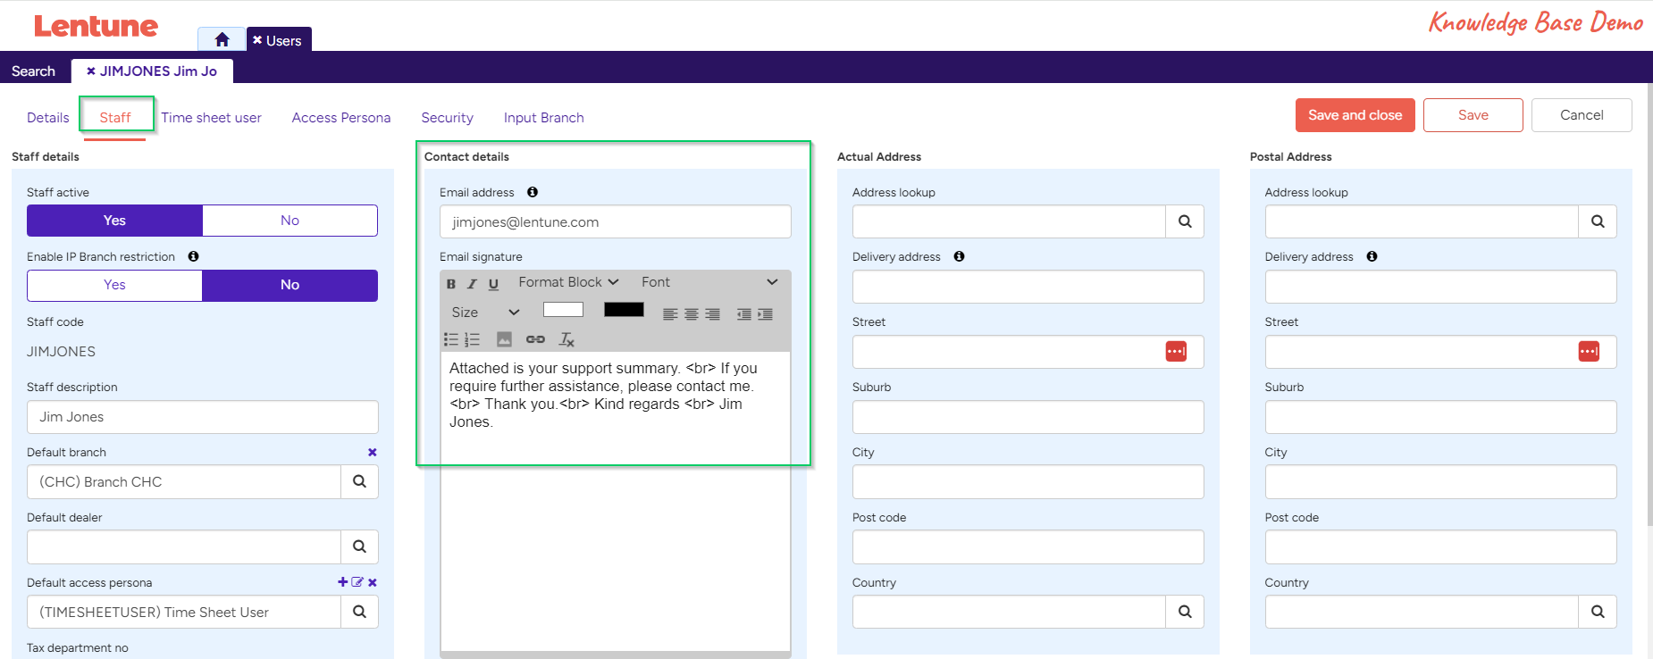
Task: Set IP Branch restriction to Yes
Action: pyautogui.click(x=114, y=285)
